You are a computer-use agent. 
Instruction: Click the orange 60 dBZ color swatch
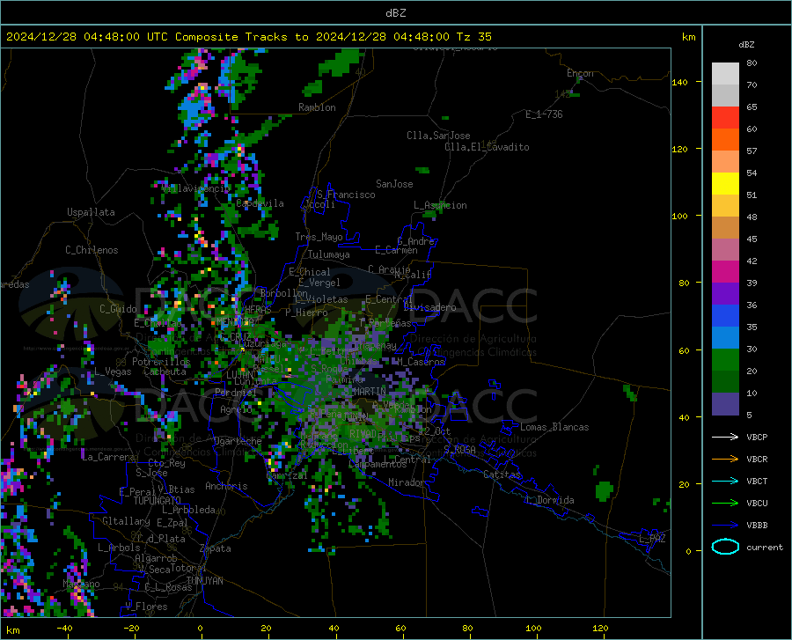pyautogui.click(x=725, y=140)
